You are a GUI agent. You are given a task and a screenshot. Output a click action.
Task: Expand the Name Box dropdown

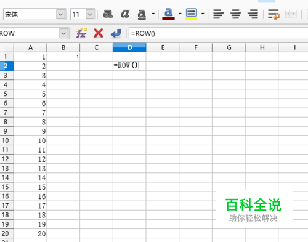pyautogui.click(x=64, y=33)
